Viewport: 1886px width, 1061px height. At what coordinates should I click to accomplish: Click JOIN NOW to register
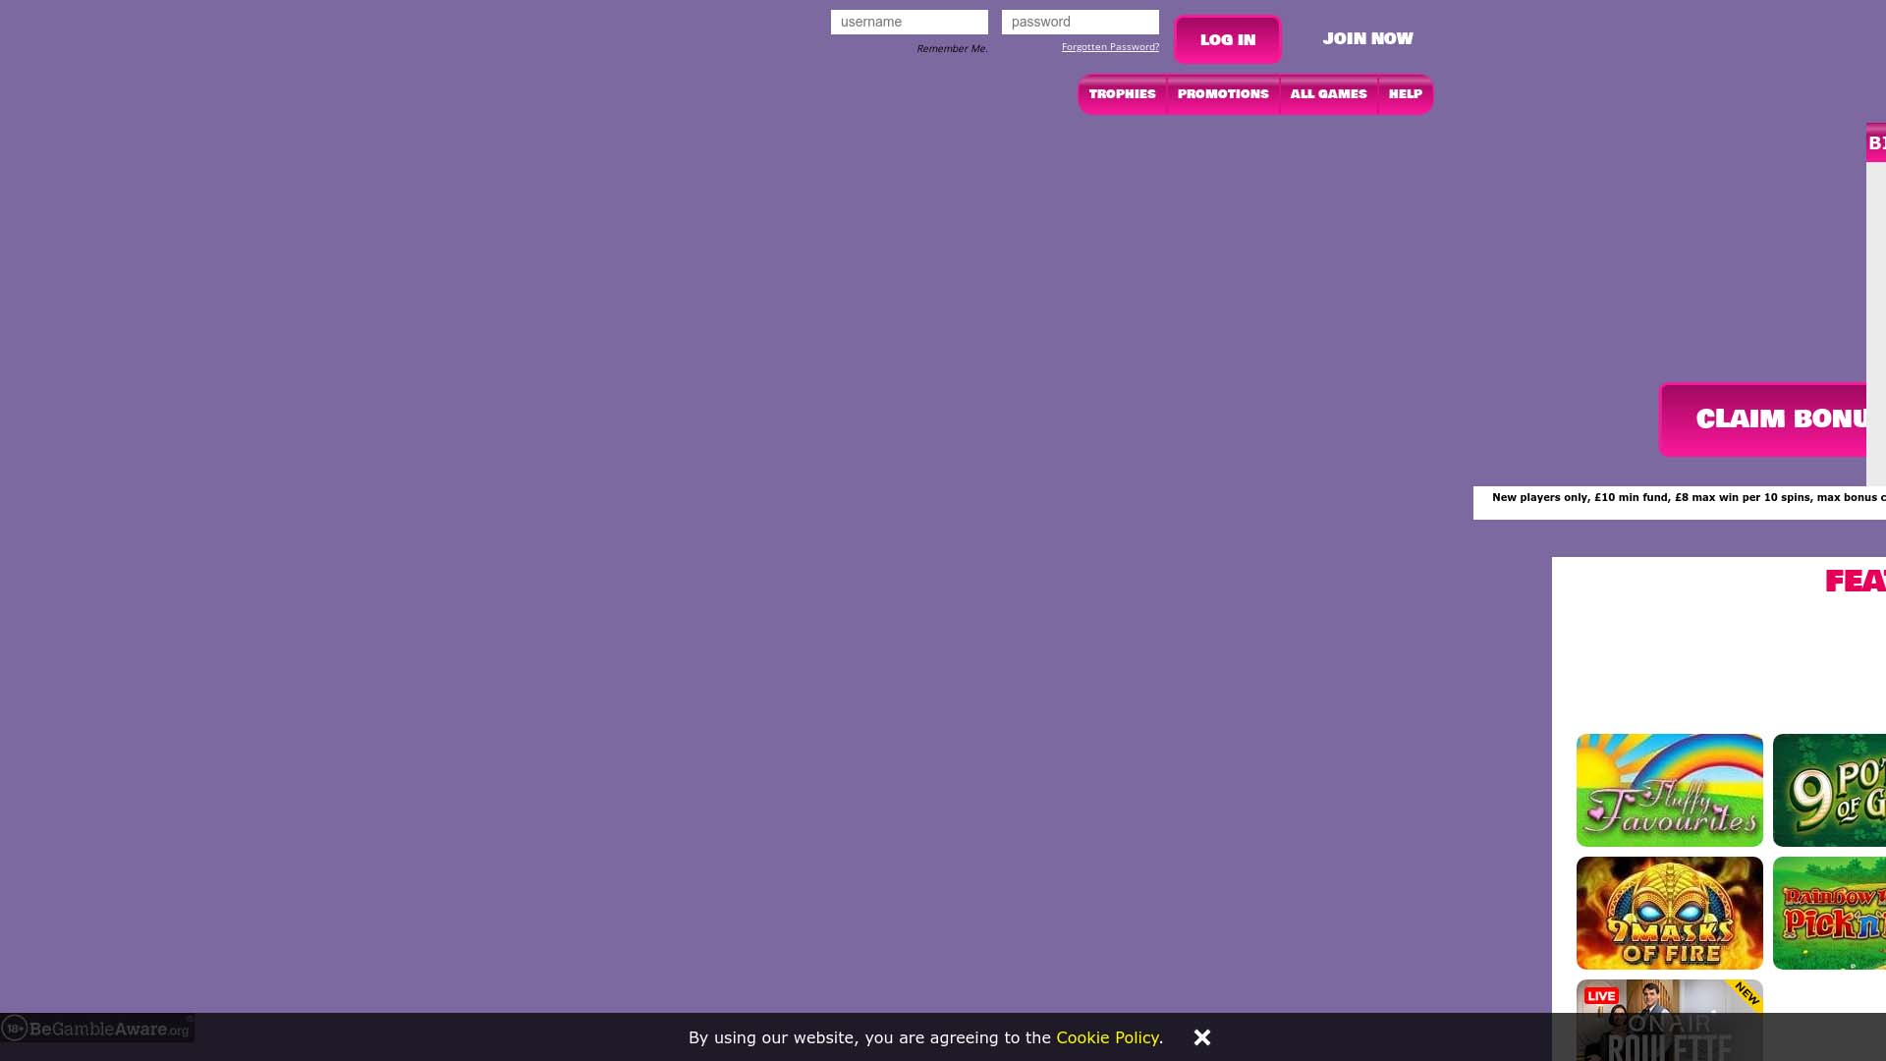(1367, 38)
